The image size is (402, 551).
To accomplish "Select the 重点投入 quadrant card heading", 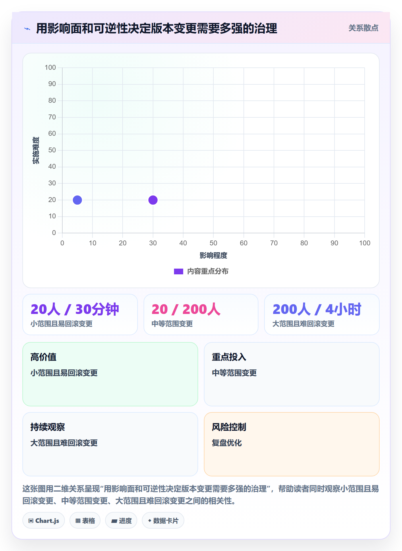I will tap(229, 357).
